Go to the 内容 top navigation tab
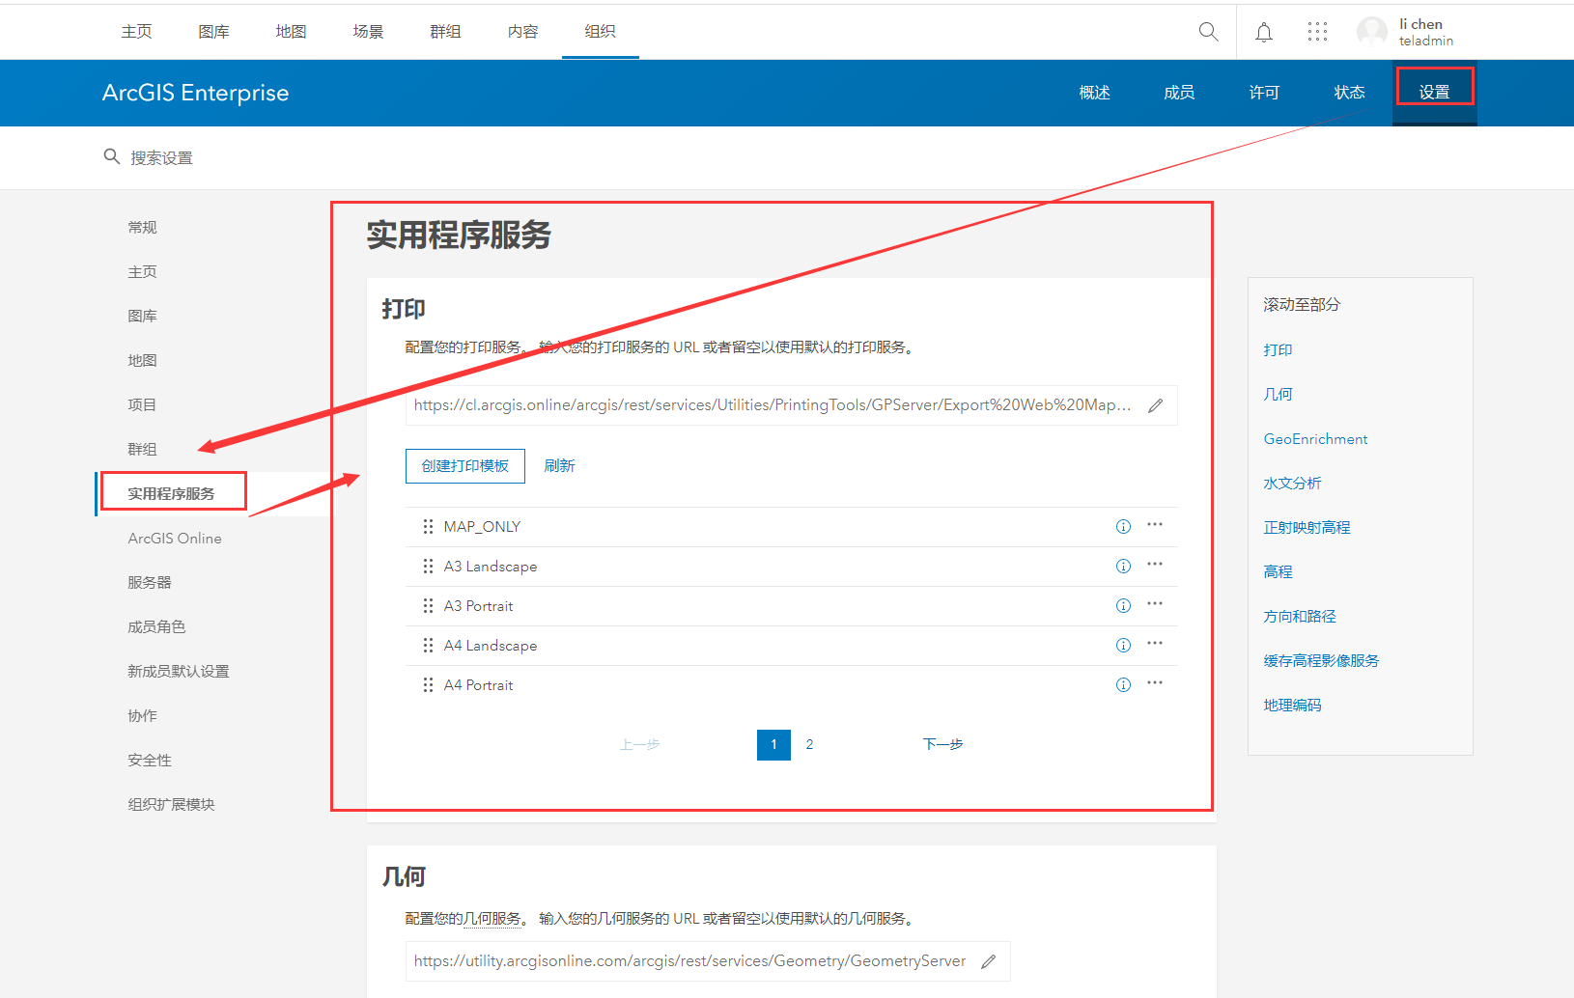 (x=523, y=32)
